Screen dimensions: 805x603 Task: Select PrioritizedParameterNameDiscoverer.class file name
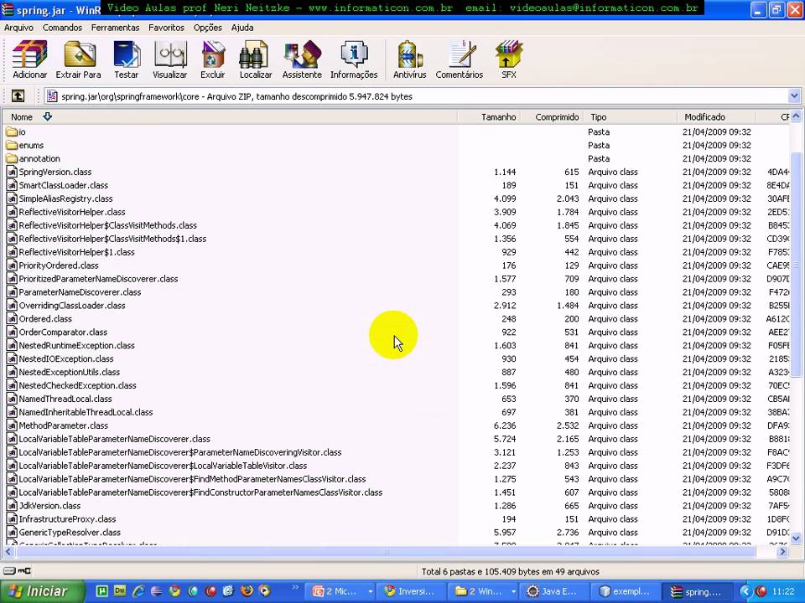(99, 278)
